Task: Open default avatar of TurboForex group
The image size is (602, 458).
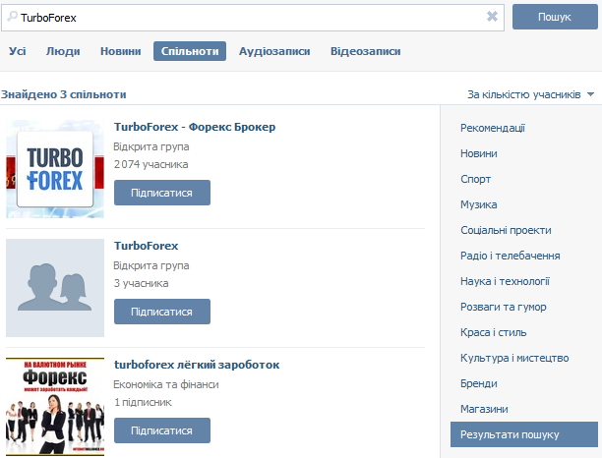Action: tap(55, 288)
